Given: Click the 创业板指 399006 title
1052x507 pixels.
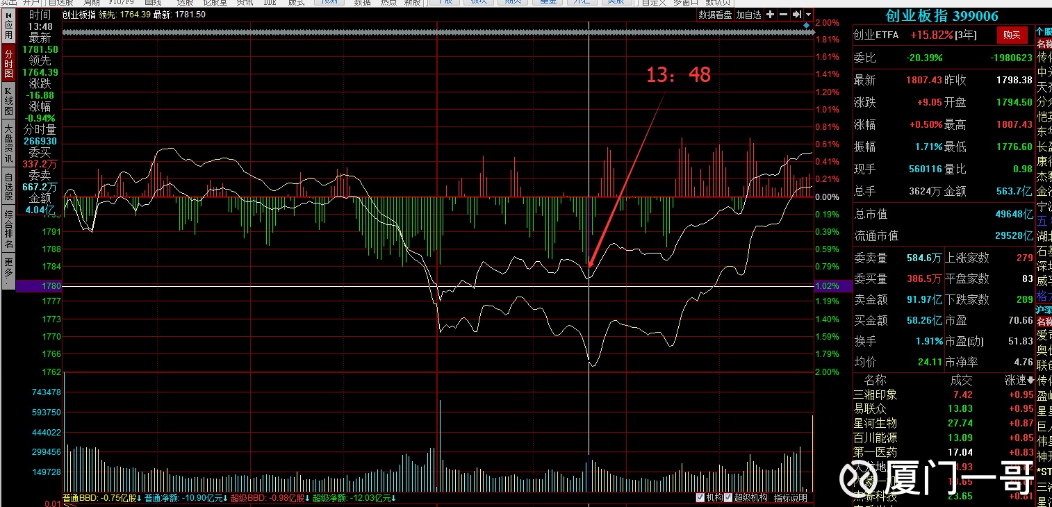Looking at the screenshot, I should point(942,16).
